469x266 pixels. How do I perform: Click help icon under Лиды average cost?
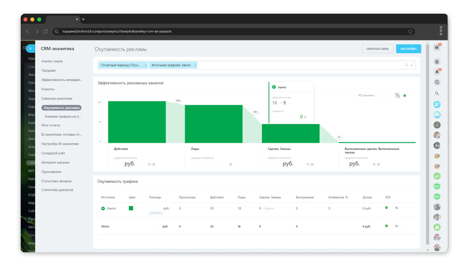[x=231, y=164]
